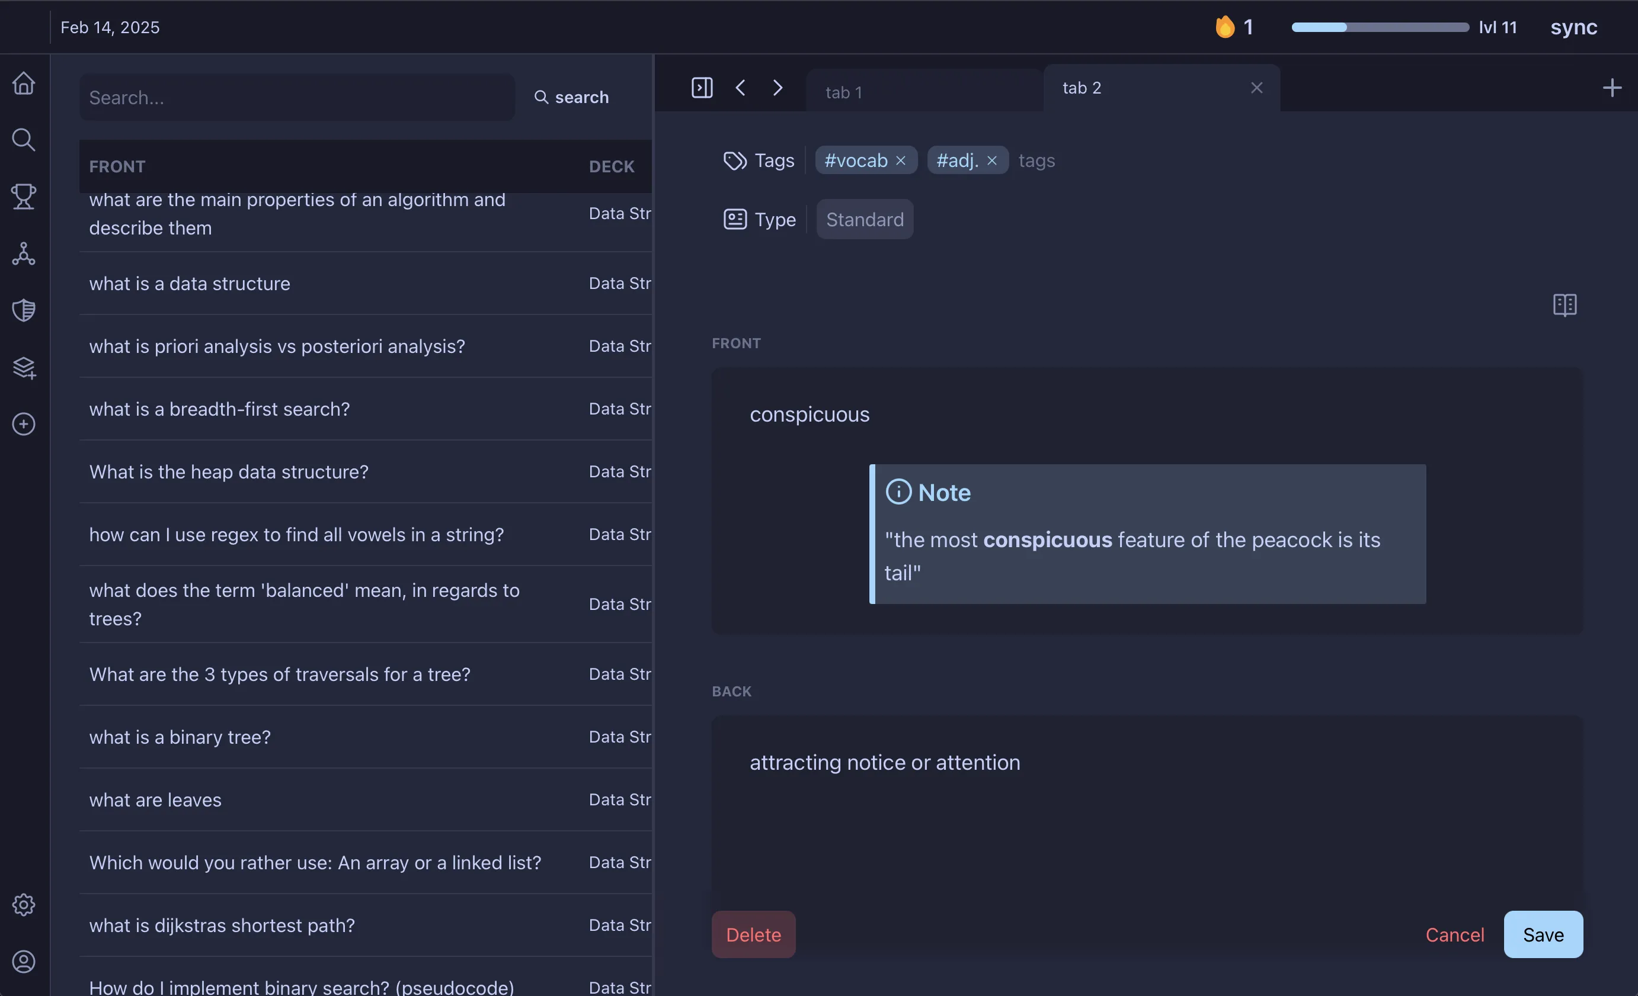Select the Search icon in the sidebar
The image size is (1638, 996).
(23, 140)
